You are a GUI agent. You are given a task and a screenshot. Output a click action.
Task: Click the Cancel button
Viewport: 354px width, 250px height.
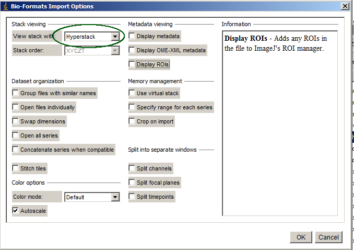328,237
